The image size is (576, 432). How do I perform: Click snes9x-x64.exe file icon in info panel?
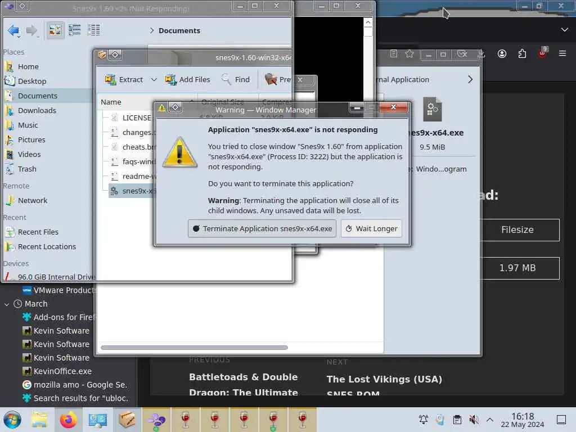433,109
